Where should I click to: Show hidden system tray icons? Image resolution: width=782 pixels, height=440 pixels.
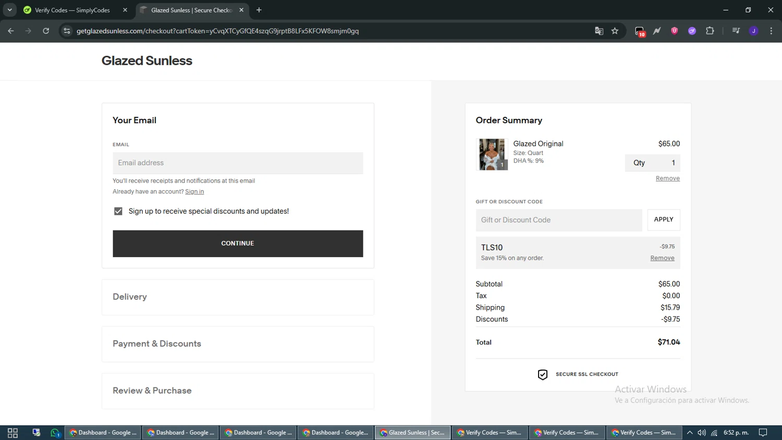(x=690, y=433)
